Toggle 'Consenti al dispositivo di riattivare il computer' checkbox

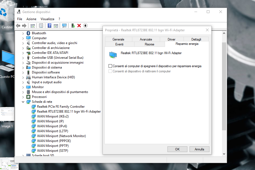click(x=110, y=71)
